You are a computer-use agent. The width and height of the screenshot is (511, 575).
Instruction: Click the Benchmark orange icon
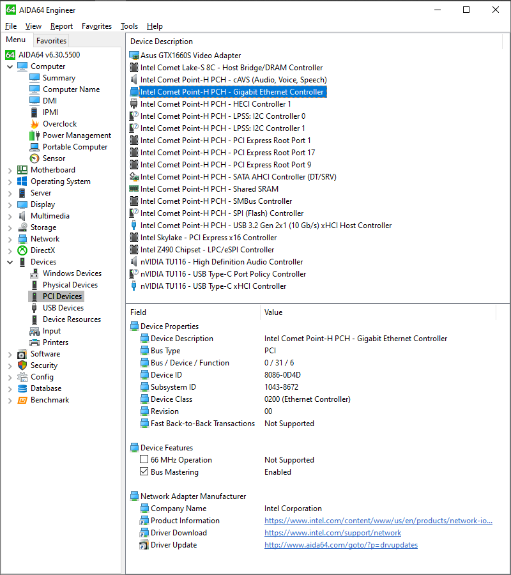(22, 400)
